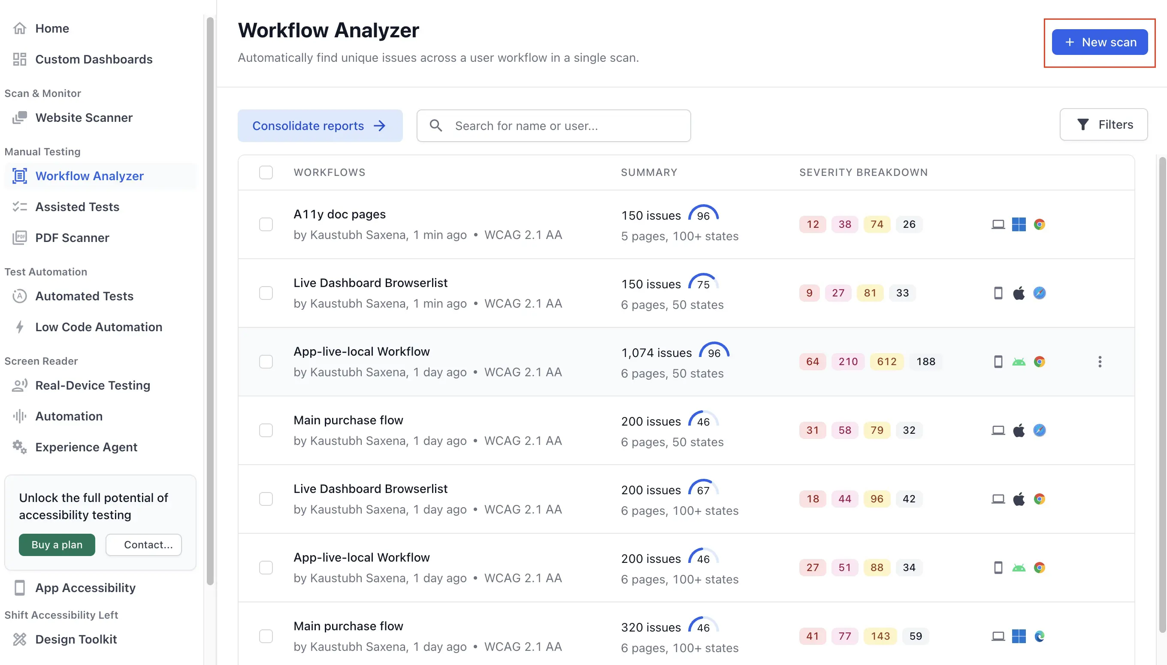Click the PDF Scanner icon
This screenshot has width=1167, height=665.
(20, 238)
